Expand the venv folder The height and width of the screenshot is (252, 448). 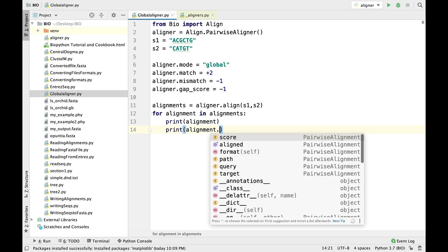[38, 31]
